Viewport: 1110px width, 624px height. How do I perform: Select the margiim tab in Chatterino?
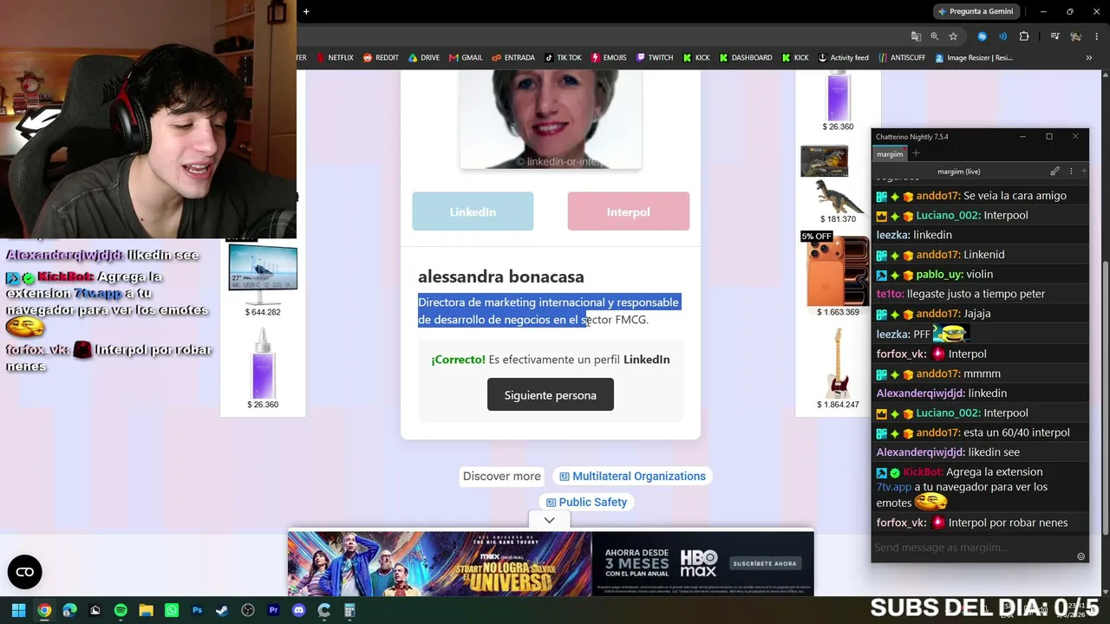[889, 153]
